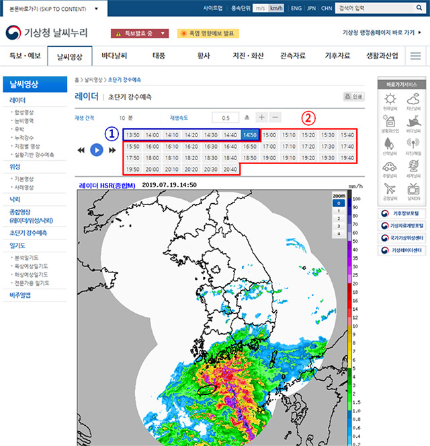
Task: Open the 바다날씨 menu
Action: click(x=114, y=56)
